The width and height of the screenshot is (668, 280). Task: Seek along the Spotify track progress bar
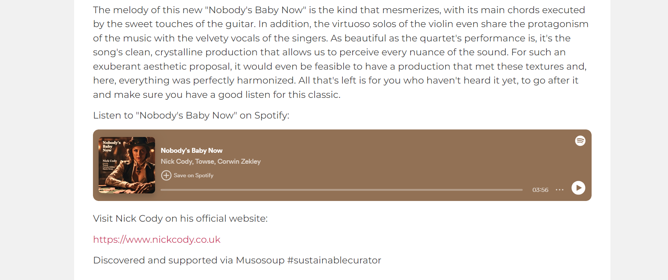pyautogui.click(x=342, y=190)
